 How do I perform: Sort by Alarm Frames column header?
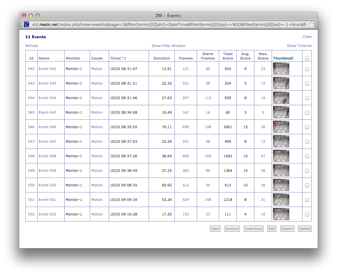coord(208,56)
